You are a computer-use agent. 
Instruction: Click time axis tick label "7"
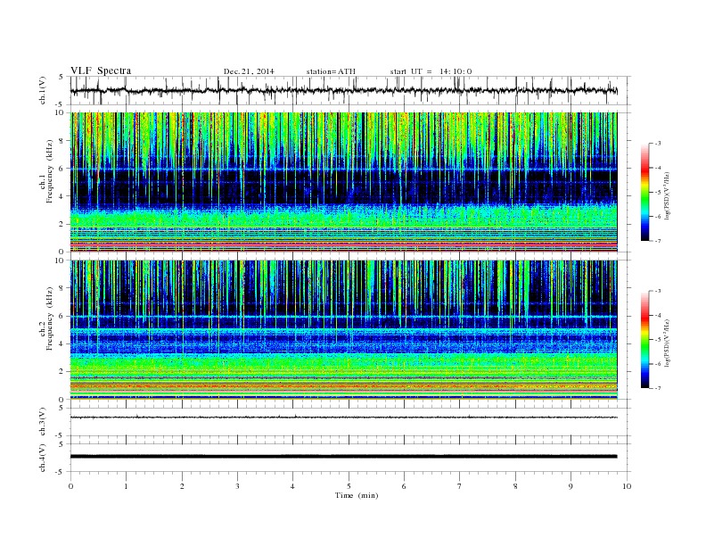pyautogui.click(x=460, y=486)
